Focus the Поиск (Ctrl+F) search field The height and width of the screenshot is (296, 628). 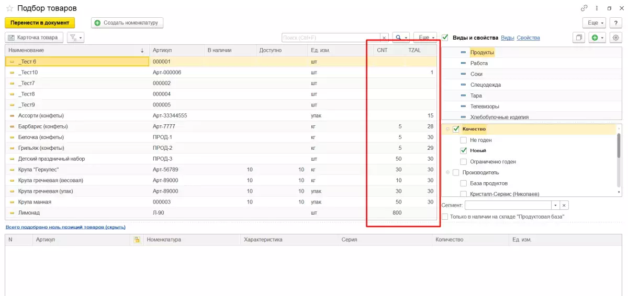tap(331, 38)
